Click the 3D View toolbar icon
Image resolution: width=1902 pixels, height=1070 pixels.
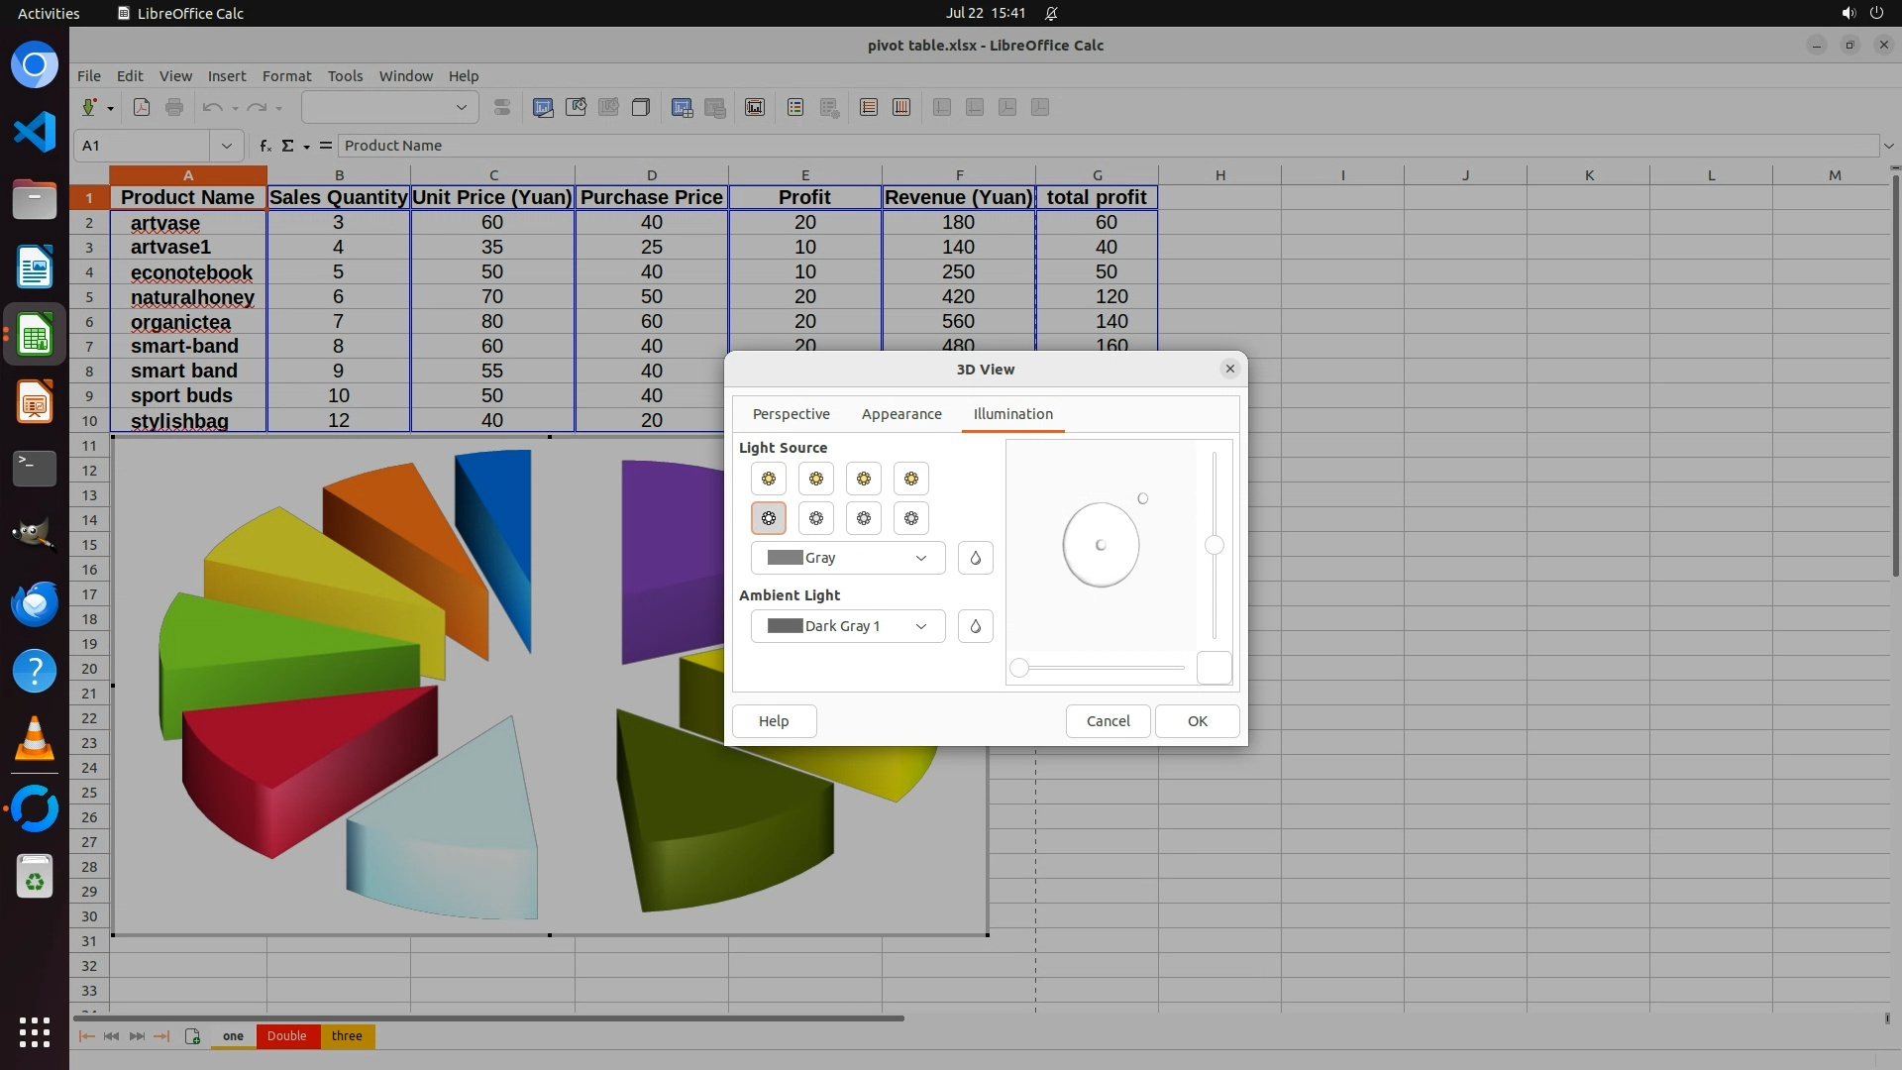[x=641, y=107]
